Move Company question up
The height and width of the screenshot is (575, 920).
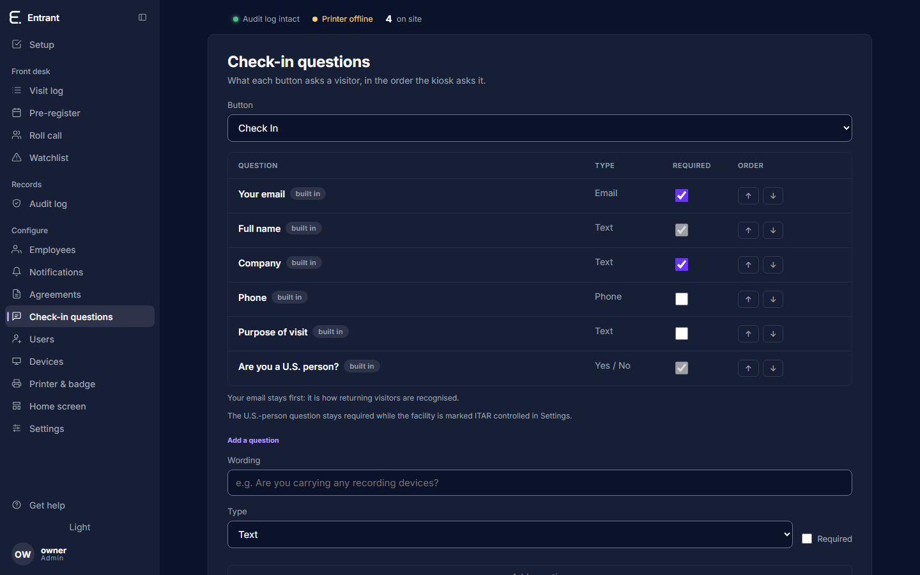748,264
